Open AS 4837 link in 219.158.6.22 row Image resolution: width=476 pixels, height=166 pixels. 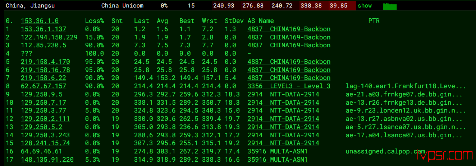coord(289,78)
